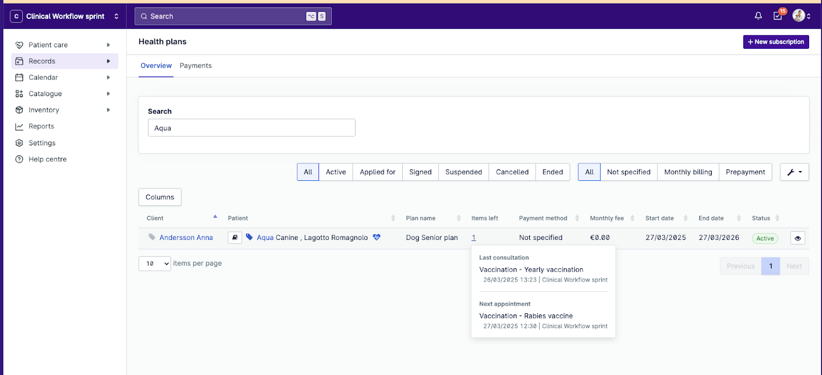The image size is (822, 375).
Task: Click the patient record book icon
Action: 235,237
